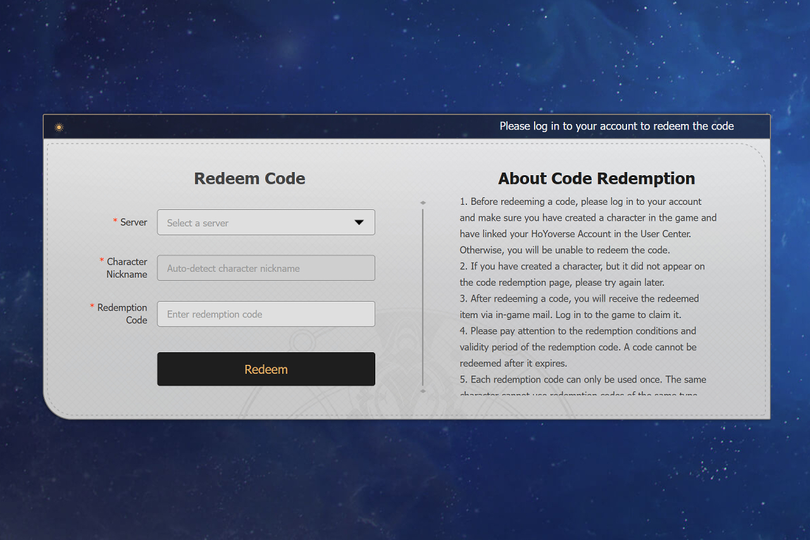
Task: Click the 'Please log in to your account' notice
Action: pyautogui.click(x=616, y=126)
